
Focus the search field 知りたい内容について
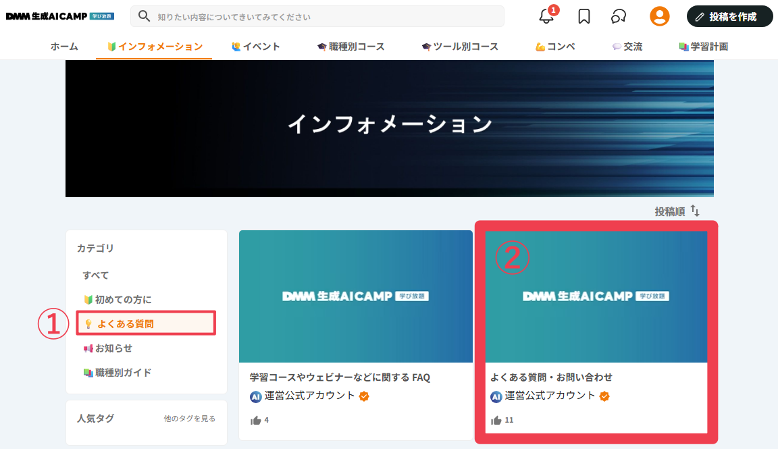coord(317,16)
